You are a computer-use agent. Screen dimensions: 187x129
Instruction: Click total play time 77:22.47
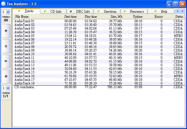tap(91, 87)
